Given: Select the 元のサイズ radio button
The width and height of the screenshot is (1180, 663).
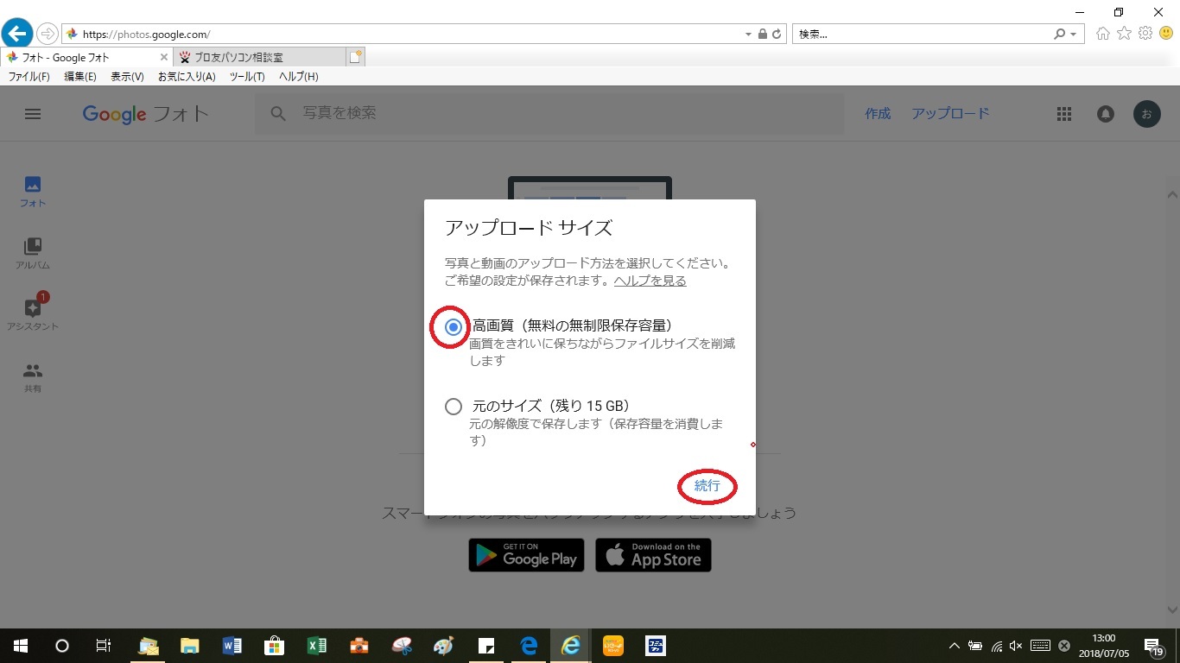Looking at the screenshot, I should [x=454, y=406].
